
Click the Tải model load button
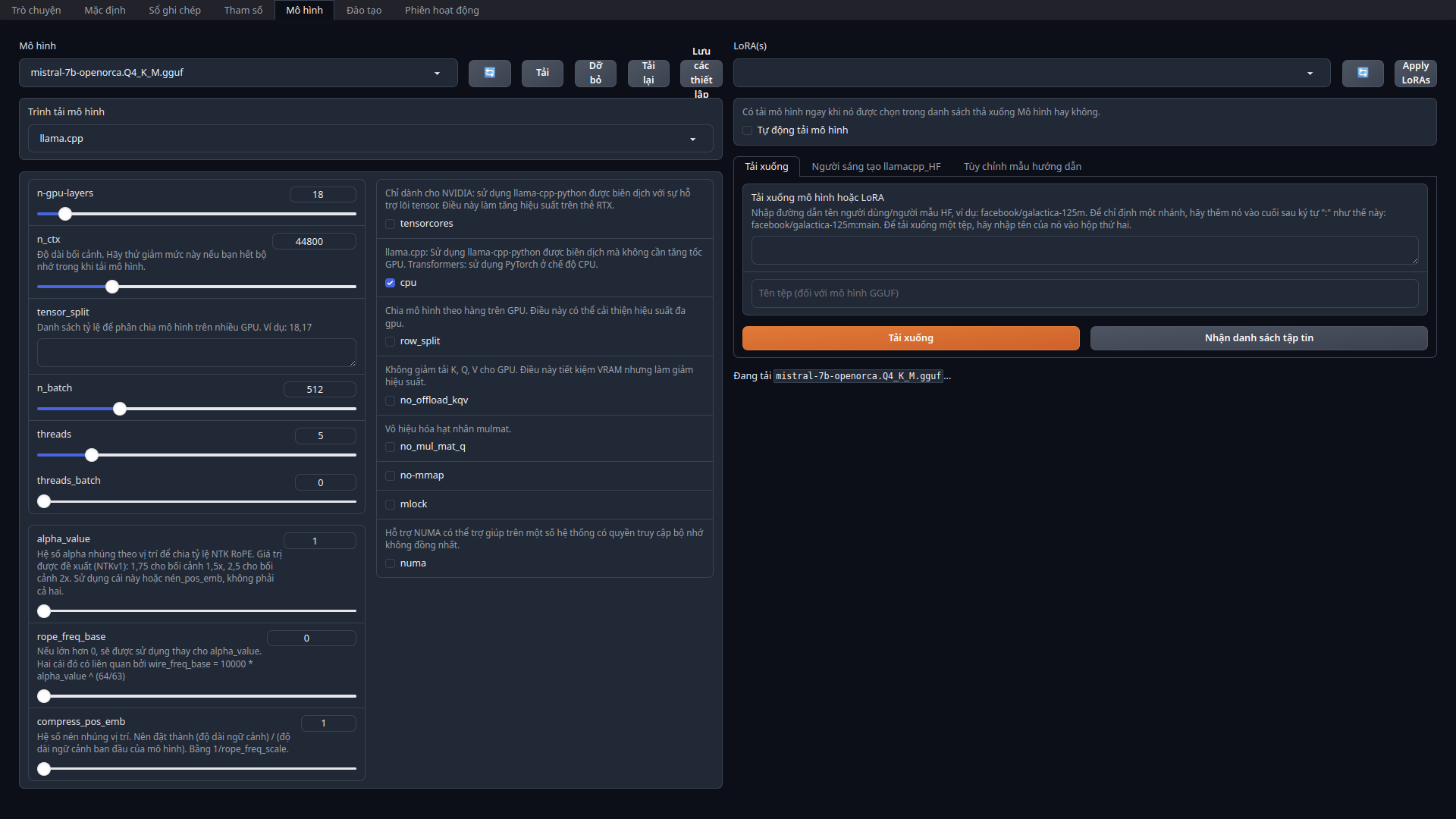pyautogui.click(x=542, y=73)
